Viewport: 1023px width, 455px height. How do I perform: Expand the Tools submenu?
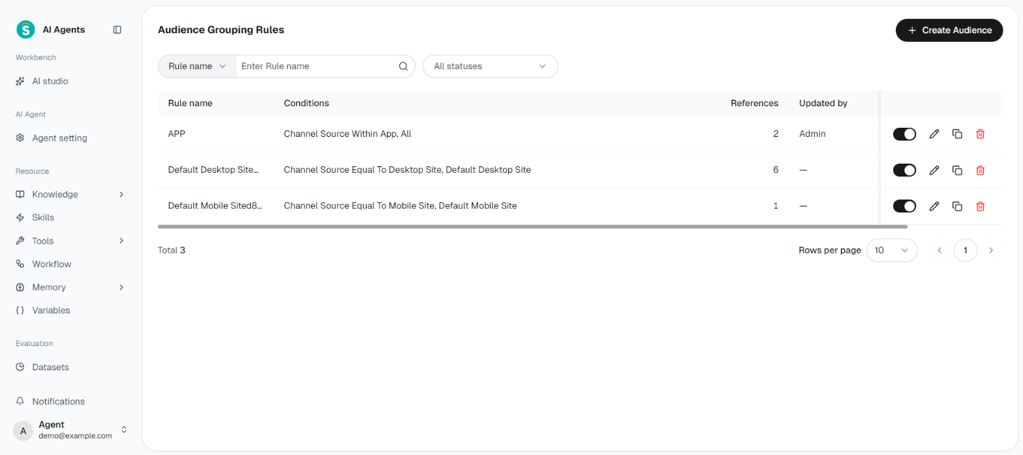click(x=121, y=241)
